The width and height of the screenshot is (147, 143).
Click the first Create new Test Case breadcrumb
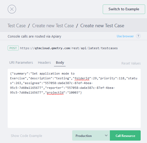point(53,26)
